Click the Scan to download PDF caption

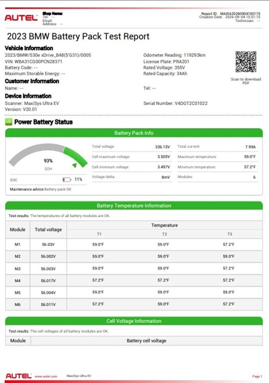point(246,81)
